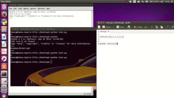The width and height of the screenshot is (174, 98).
Task: Click Open in gedit toolbar
Action: coord(107,27)
